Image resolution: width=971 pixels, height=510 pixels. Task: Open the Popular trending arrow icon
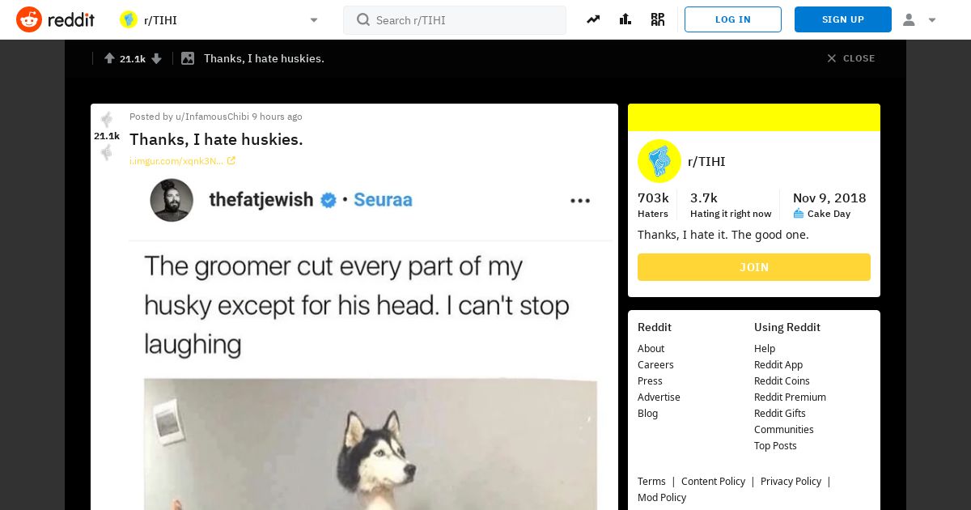pyautogui.click(x=593, y=19)
